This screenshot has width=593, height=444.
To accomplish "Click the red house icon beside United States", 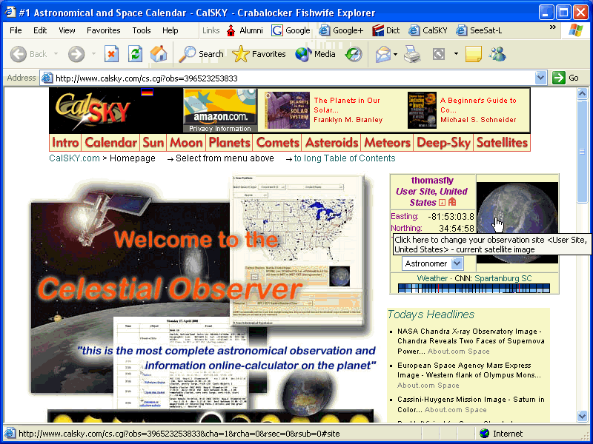I will [x=452, y=202].
